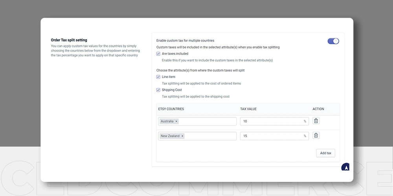Turn off Enable custom tax for multiple countries
The width and height of the screenshot is (393, 196).
pos(333,41)
